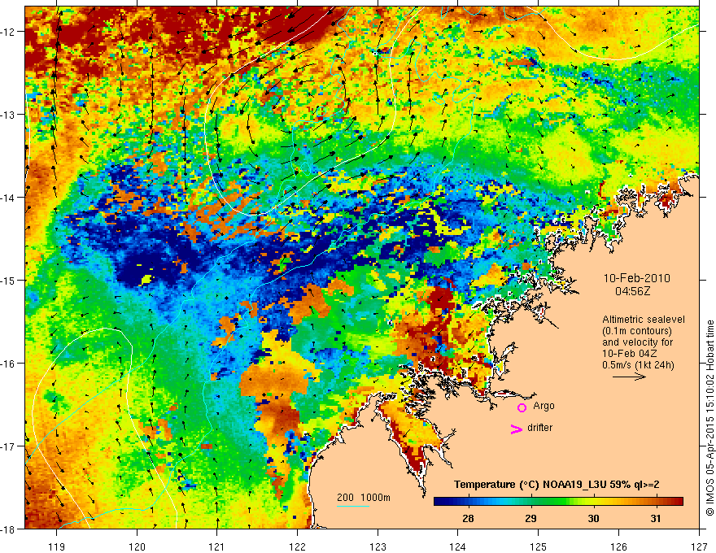Image resolution: width=716 pixels, height=553 pixels.
Task: Click the '200 1000m' depth contour label
Action: coord(364,498)
